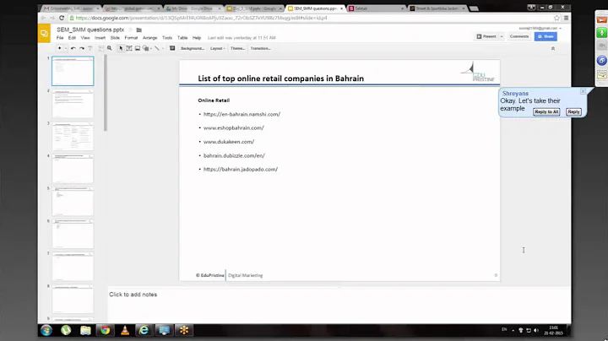Click the browser address bar URL
Viewport: 608px width, 341px height.
(x=201, y=18)
